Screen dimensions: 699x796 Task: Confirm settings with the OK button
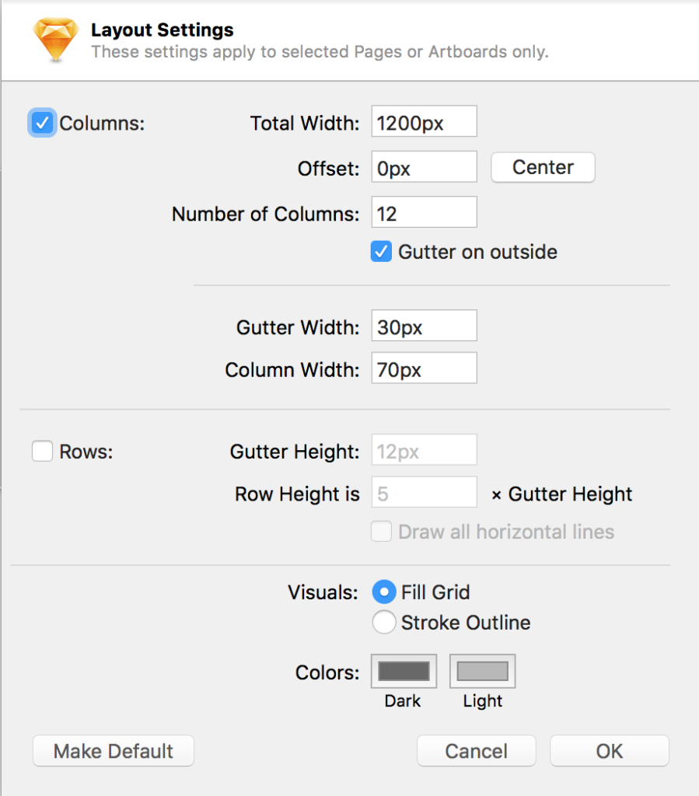(x=609, y=751)
